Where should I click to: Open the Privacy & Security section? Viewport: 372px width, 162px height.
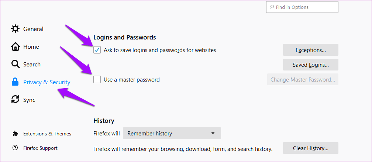[47, 82]
